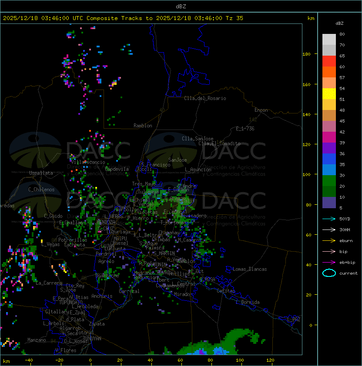
Task: Click the '160' km axis tick label
Action: click(306, 84)
